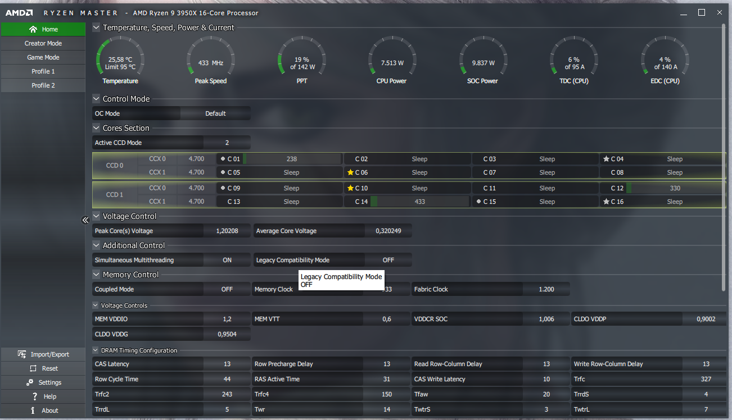Click the dot marker on core C 15
Viewport: 732px width, 420px height.
(478, 202)
